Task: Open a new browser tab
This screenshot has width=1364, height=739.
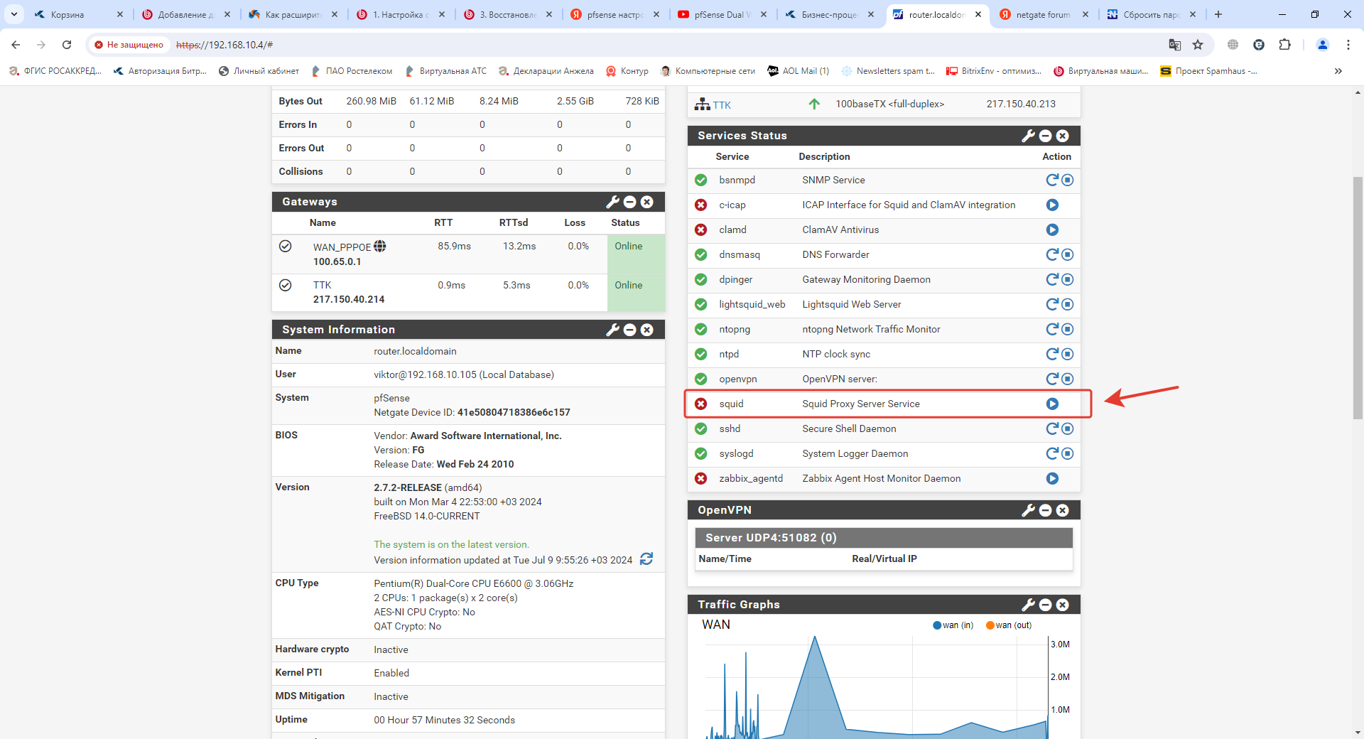Action: pyautogui.click(x=1218, y=14)
